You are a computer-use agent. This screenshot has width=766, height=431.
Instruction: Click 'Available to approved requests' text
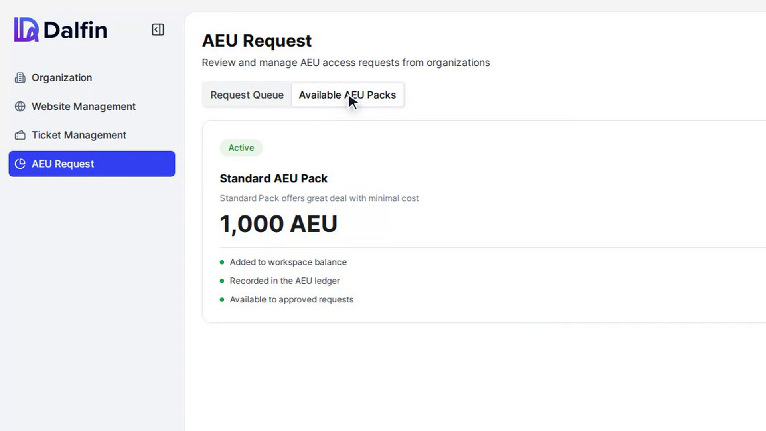click(291, 300)
